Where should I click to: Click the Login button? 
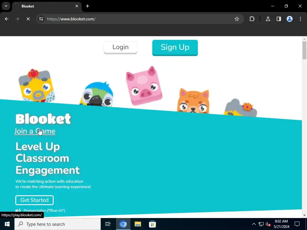tap(121, 47)
